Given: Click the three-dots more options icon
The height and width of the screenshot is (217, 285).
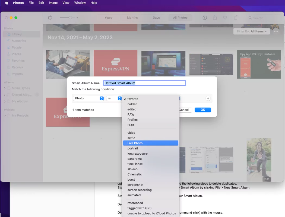Looking at the screenshot, I should click(x=276, y=31).
